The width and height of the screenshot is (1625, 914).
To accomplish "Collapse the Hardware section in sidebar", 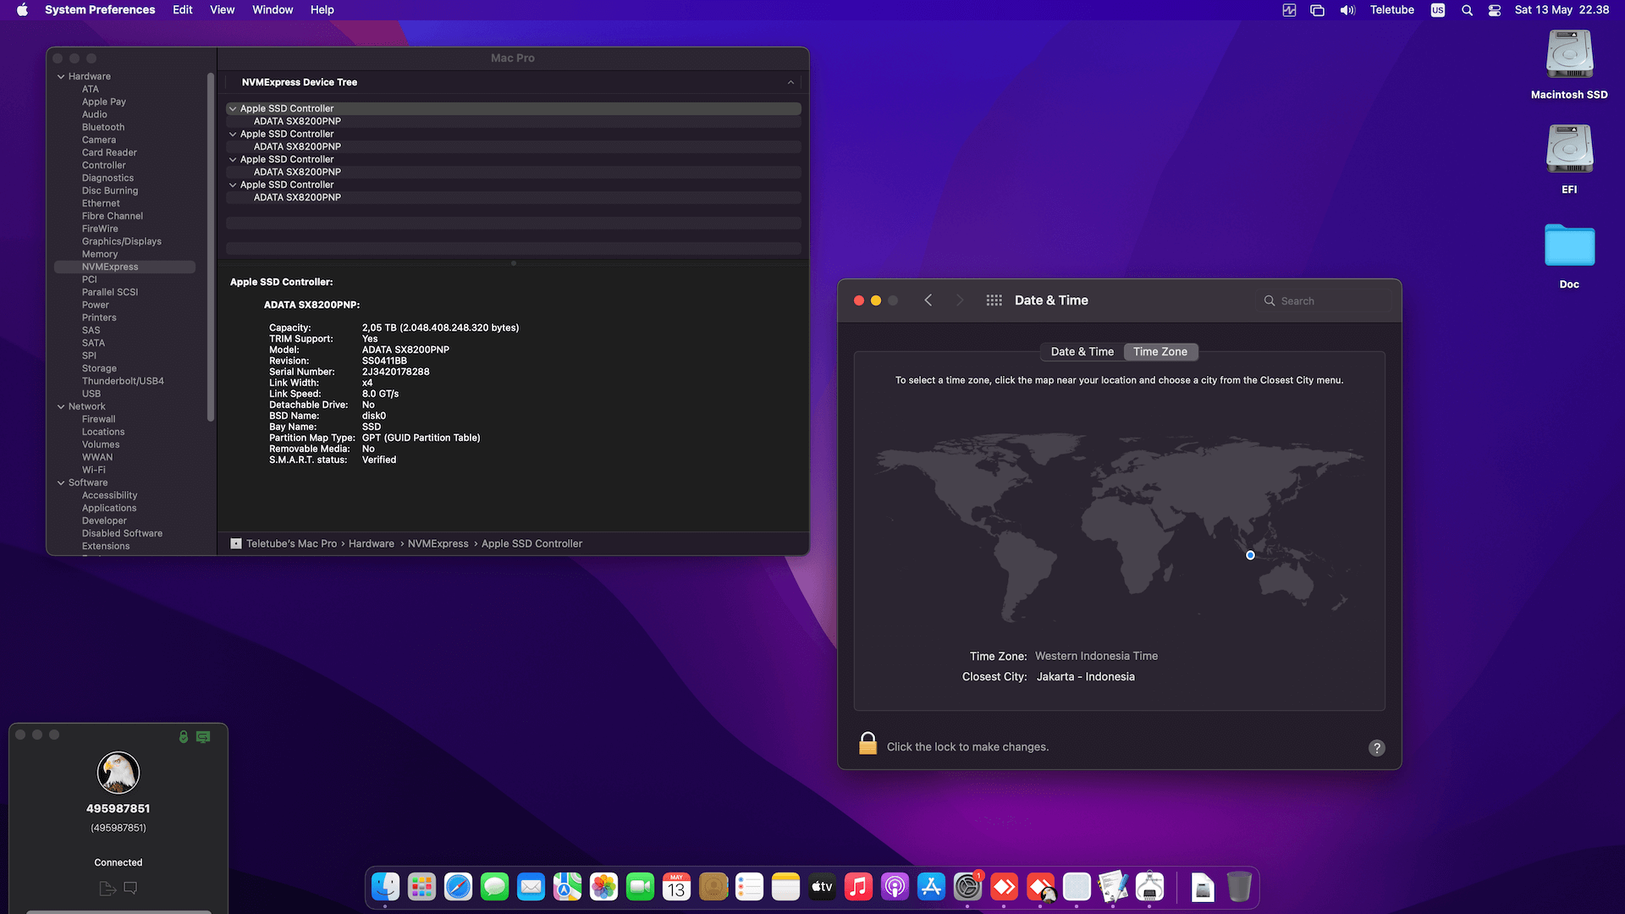I will click(61, 76).
